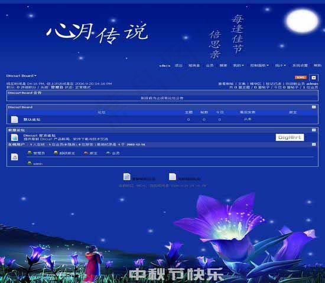Click the Digi@rt banner image
325x283 pixels.
pyautogui.click(x=290, y=137)
